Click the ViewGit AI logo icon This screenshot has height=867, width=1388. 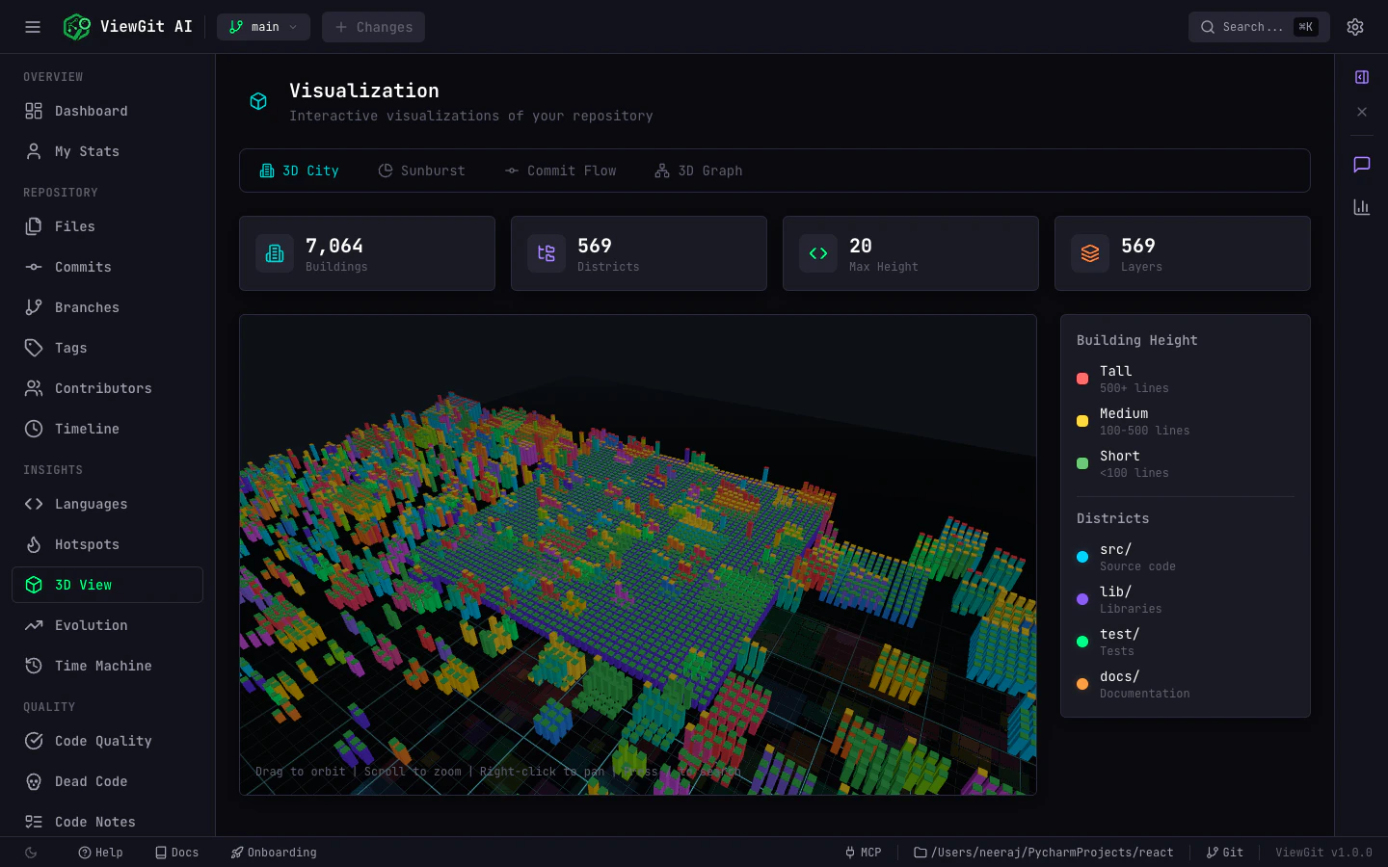[76, 27]
